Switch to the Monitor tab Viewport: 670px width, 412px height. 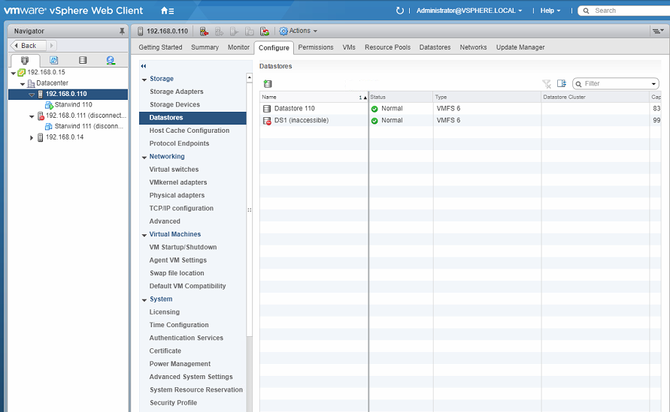click(238, 47)
